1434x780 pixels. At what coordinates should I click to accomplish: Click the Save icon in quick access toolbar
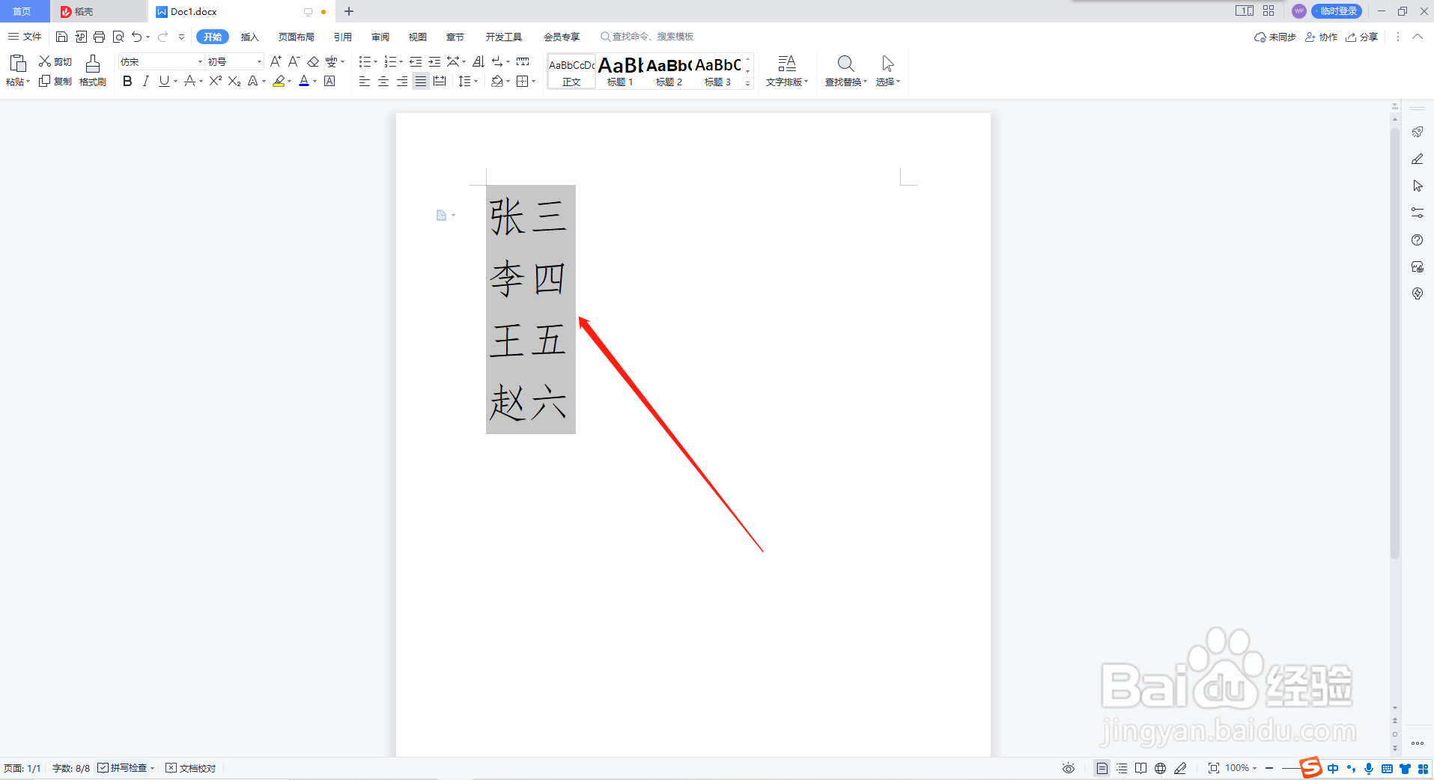(x=62, y=36)
